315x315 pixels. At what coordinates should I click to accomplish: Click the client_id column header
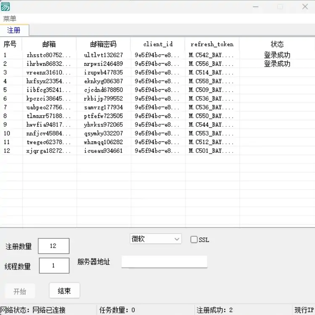(158, 44)
